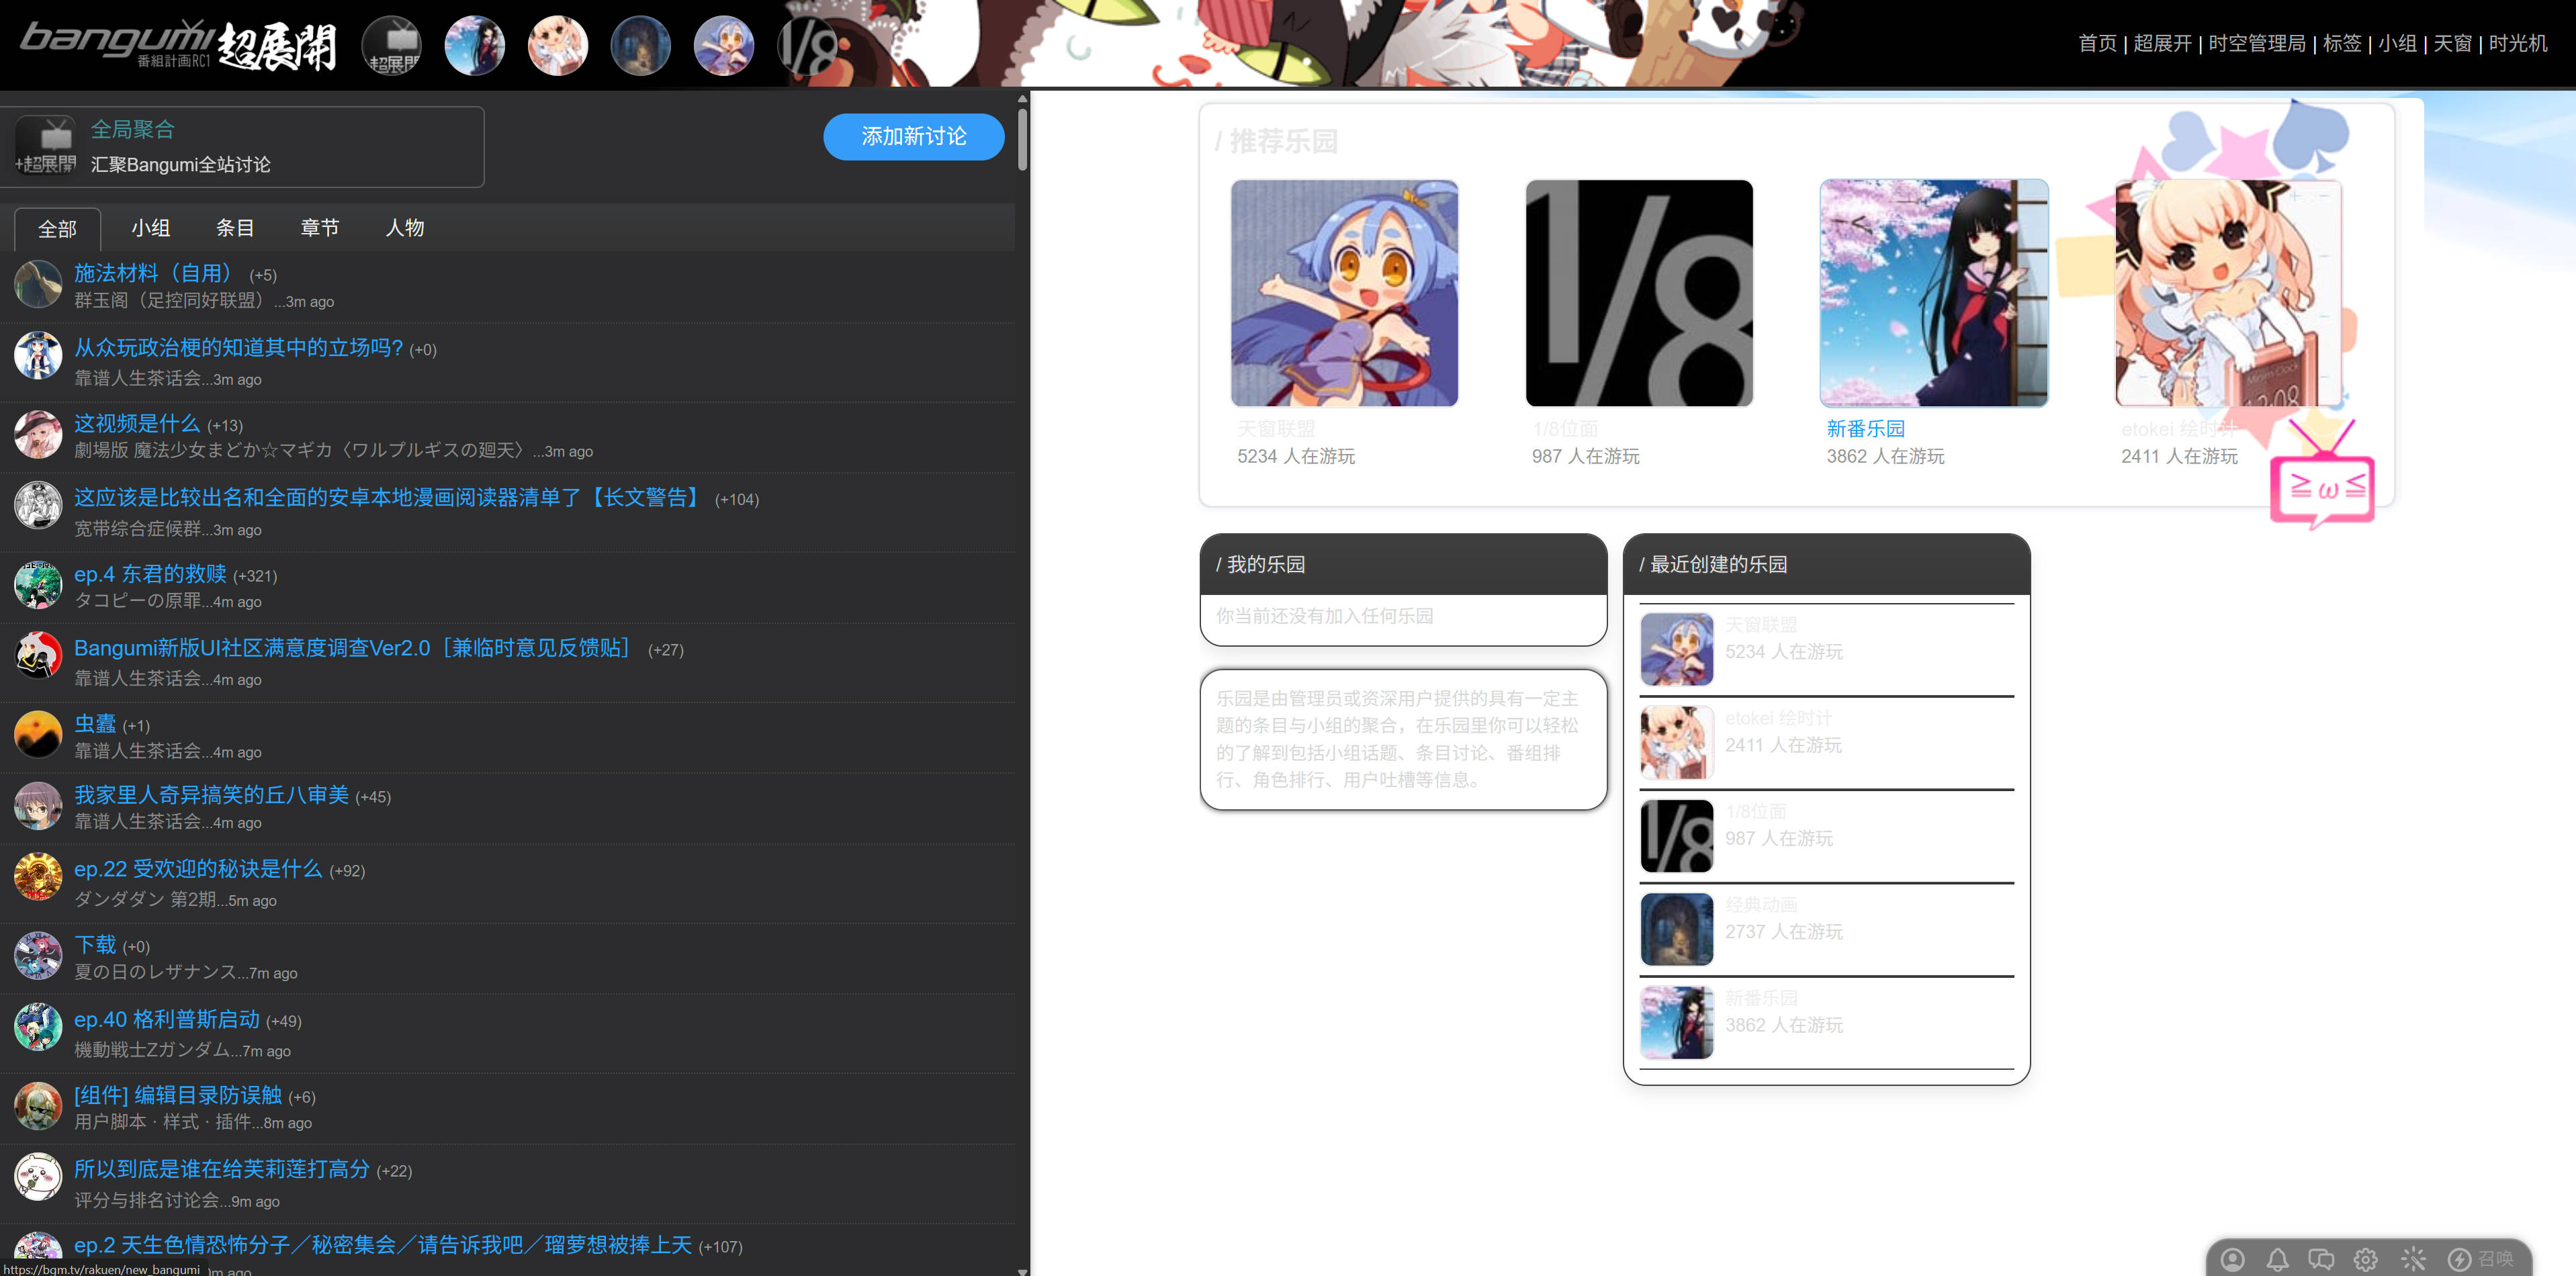Open topic ep.4 东君的救赎
Image resolution: width=2576 pixels, height=1276 pixels.
tap(150, 574)
